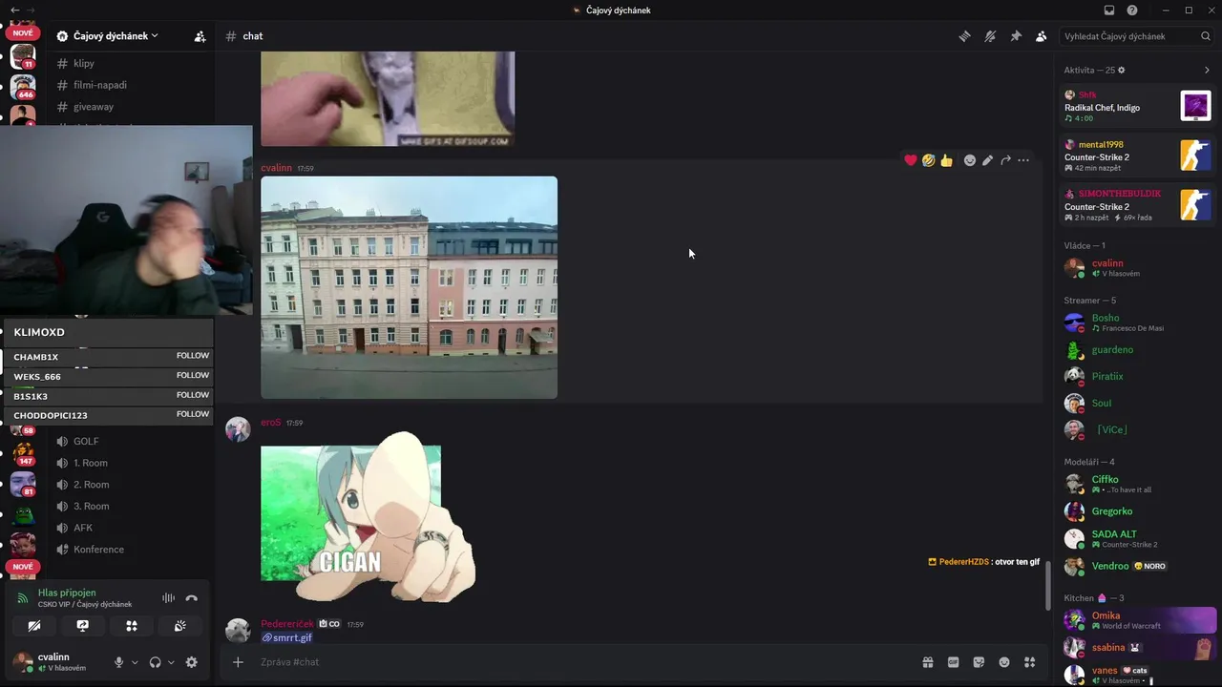Click the plus attach button in message box
Image resolution: width=1222 pixels, height=687 pixels.
pyautogui.click(x=238, y=662)
